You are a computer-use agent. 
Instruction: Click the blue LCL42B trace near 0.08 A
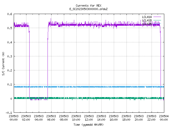89,87
